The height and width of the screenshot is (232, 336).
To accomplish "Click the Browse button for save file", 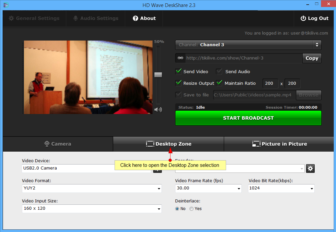I will click(309, 95).
